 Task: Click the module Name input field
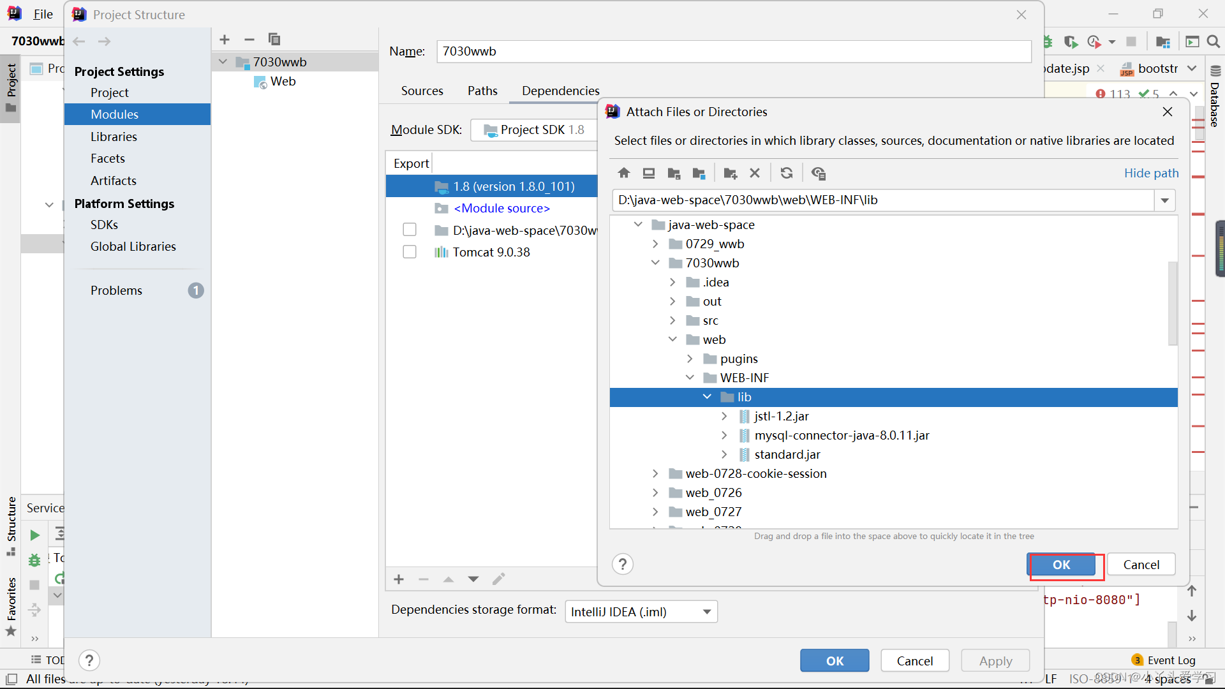(734, 51)
